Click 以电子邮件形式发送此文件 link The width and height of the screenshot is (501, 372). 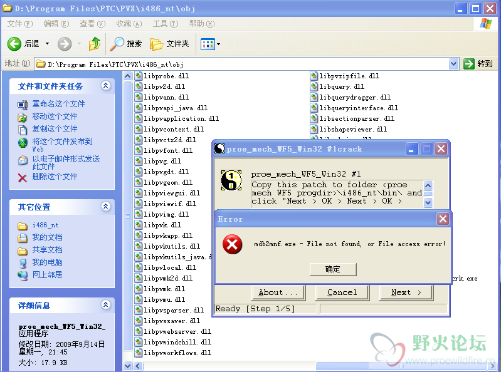(66, 162)
